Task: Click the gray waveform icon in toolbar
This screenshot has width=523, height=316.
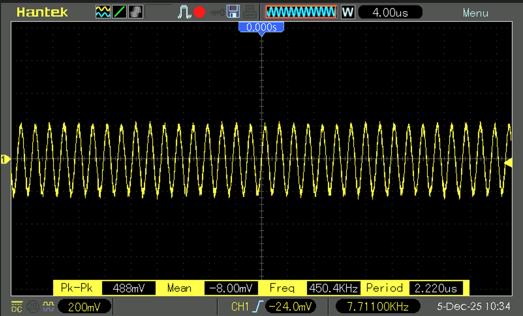Action: coord(135,12)
